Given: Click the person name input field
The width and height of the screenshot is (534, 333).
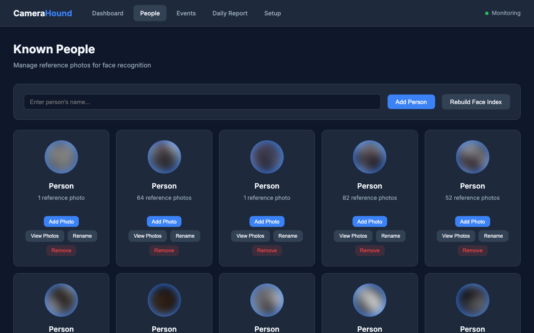Looking at the screenshot, I should 202,102.
